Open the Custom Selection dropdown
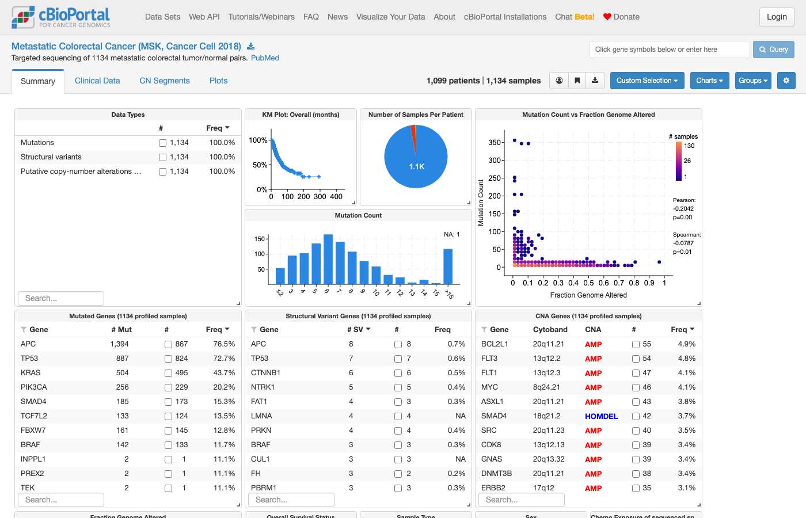The height and width of the screenshot is (518, 806). coord(647,81)
